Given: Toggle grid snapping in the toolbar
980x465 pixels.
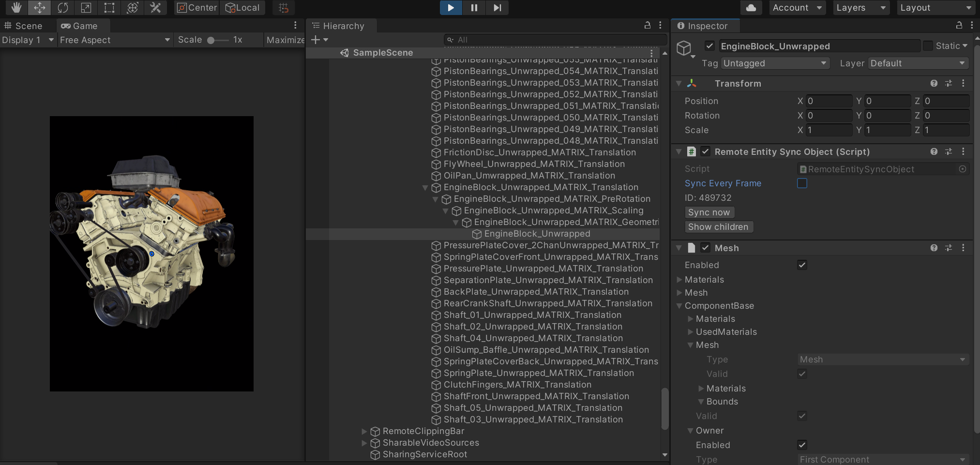Looking at the screenshot, I should [x=283, y=8].
